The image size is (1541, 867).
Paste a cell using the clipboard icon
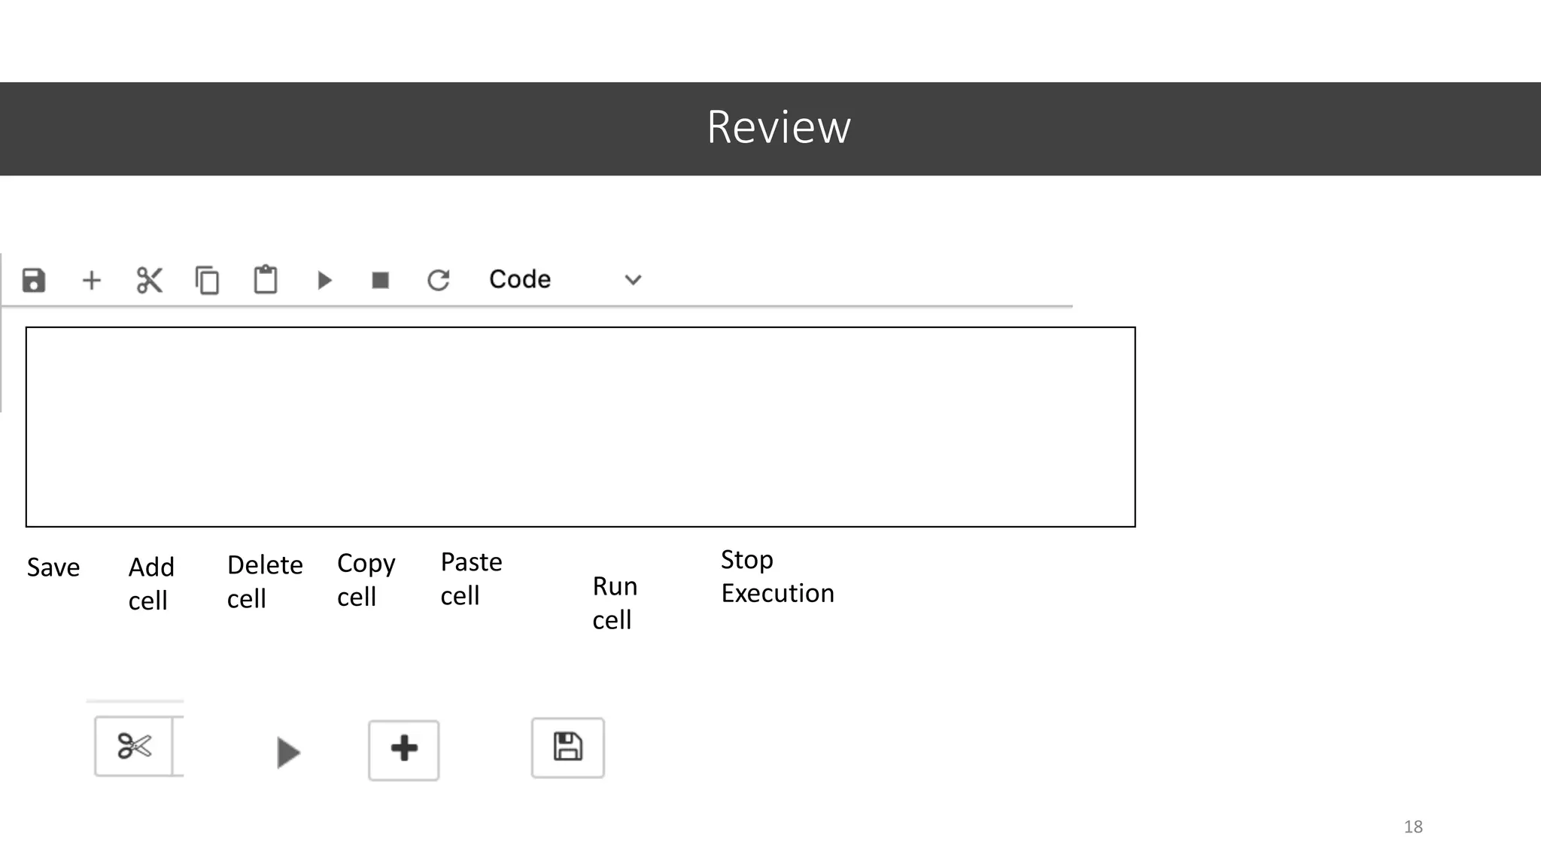point(265,279)
